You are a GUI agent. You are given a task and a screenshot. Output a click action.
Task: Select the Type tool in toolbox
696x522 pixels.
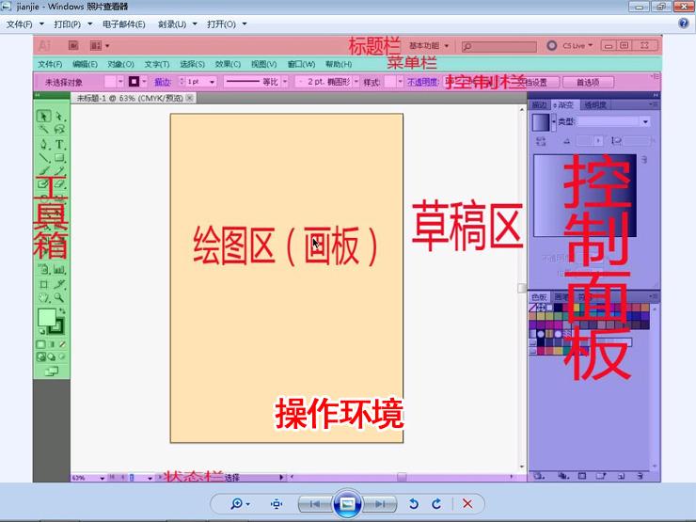pos(59,145)
